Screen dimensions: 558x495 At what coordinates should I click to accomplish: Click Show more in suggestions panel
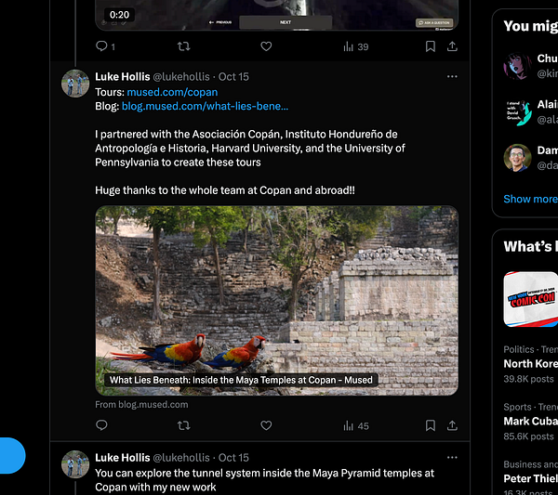[x=530, y=199]
